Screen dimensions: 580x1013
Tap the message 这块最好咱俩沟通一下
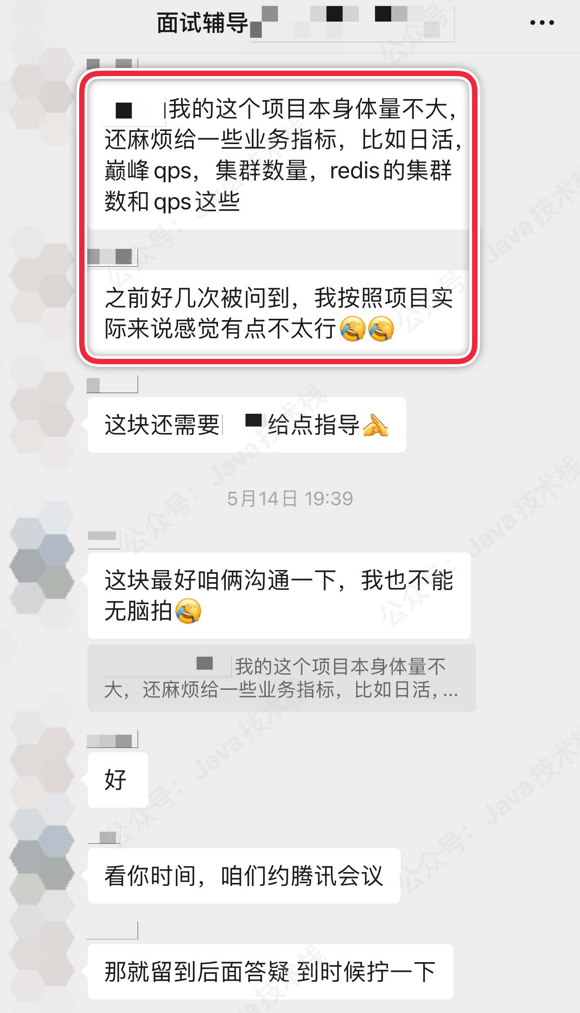click(x=279, y=595)
